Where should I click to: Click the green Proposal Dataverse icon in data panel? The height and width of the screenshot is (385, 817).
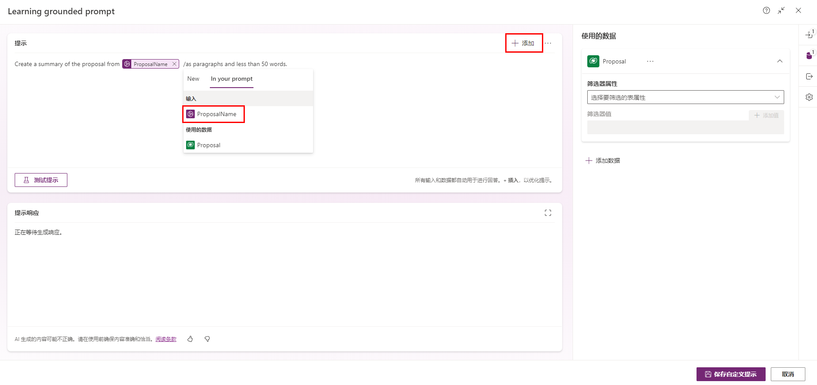click(x=593, y=61)
